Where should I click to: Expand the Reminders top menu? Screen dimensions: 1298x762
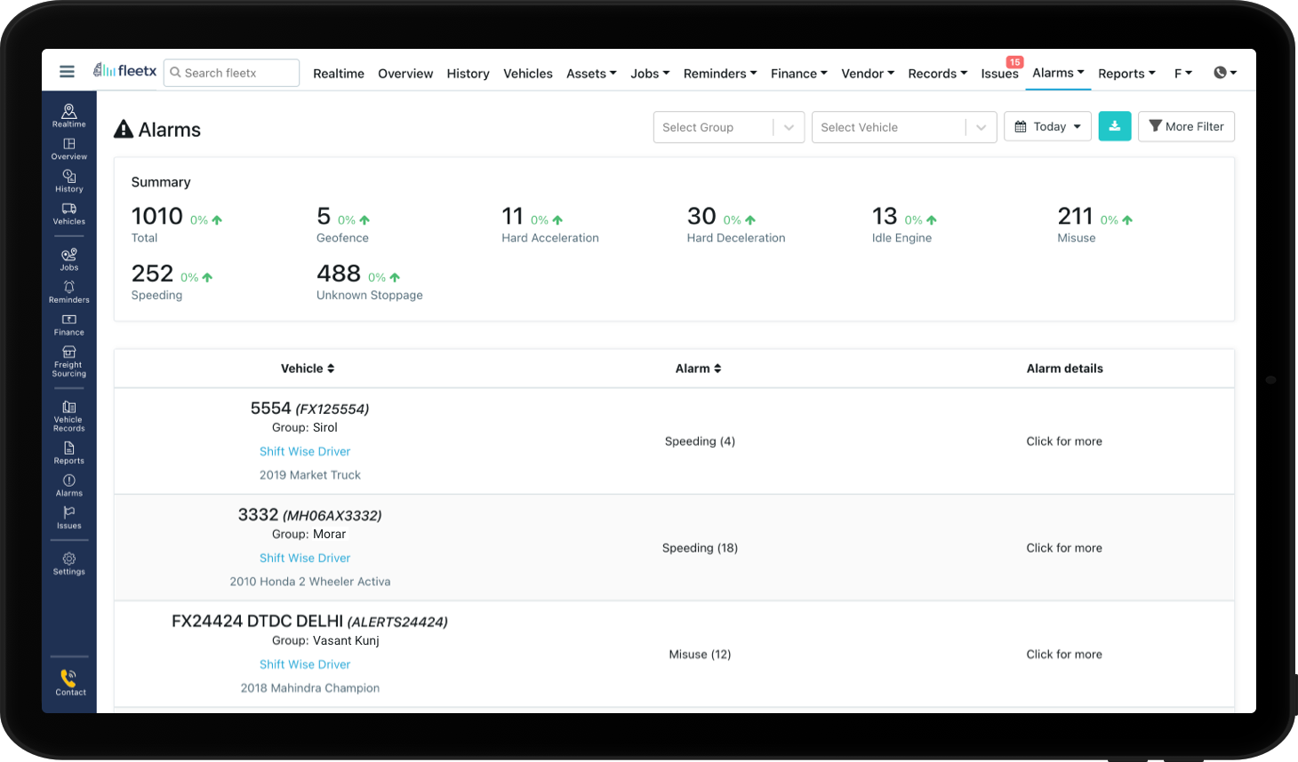point(720,74)
